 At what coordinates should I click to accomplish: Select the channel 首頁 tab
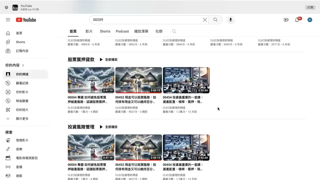click(x=73, y=31)
